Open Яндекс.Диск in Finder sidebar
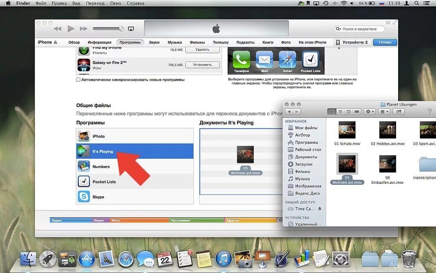Viewport: 436px width, 273px height. point(303,193)
